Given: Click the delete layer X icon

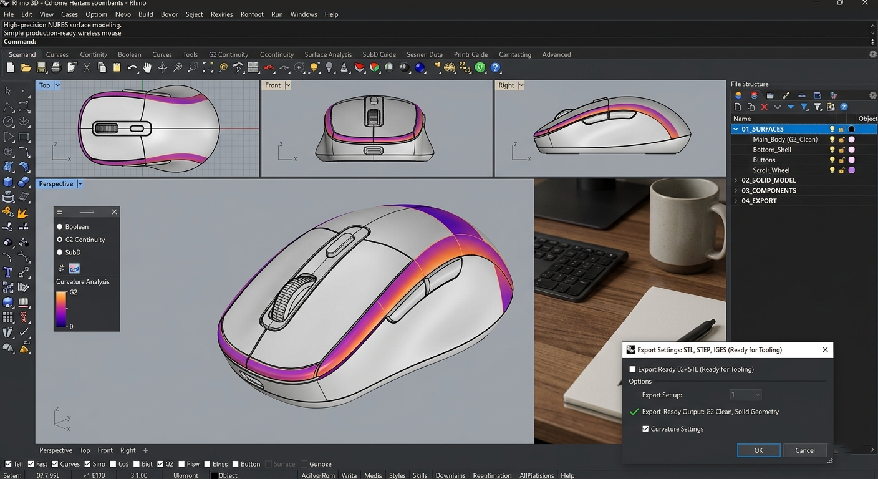Looking at the screenshot, I should coord(764,107).
